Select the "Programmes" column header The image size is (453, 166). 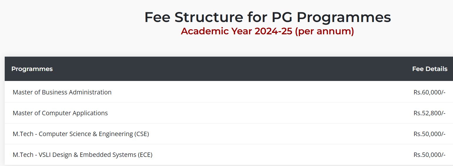click(32, 69)
